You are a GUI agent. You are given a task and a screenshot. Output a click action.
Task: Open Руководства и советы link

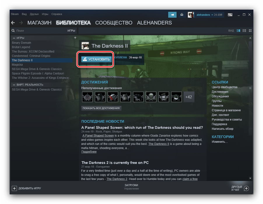227,119
